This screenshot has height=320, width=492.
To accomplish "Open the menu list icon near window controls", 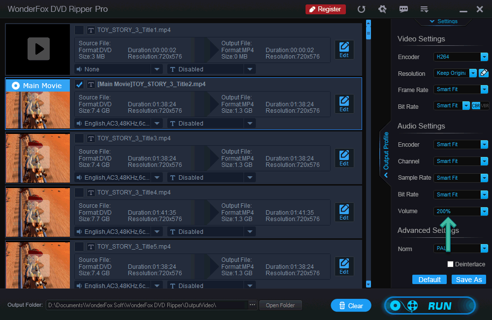I will tap(424, 9).
